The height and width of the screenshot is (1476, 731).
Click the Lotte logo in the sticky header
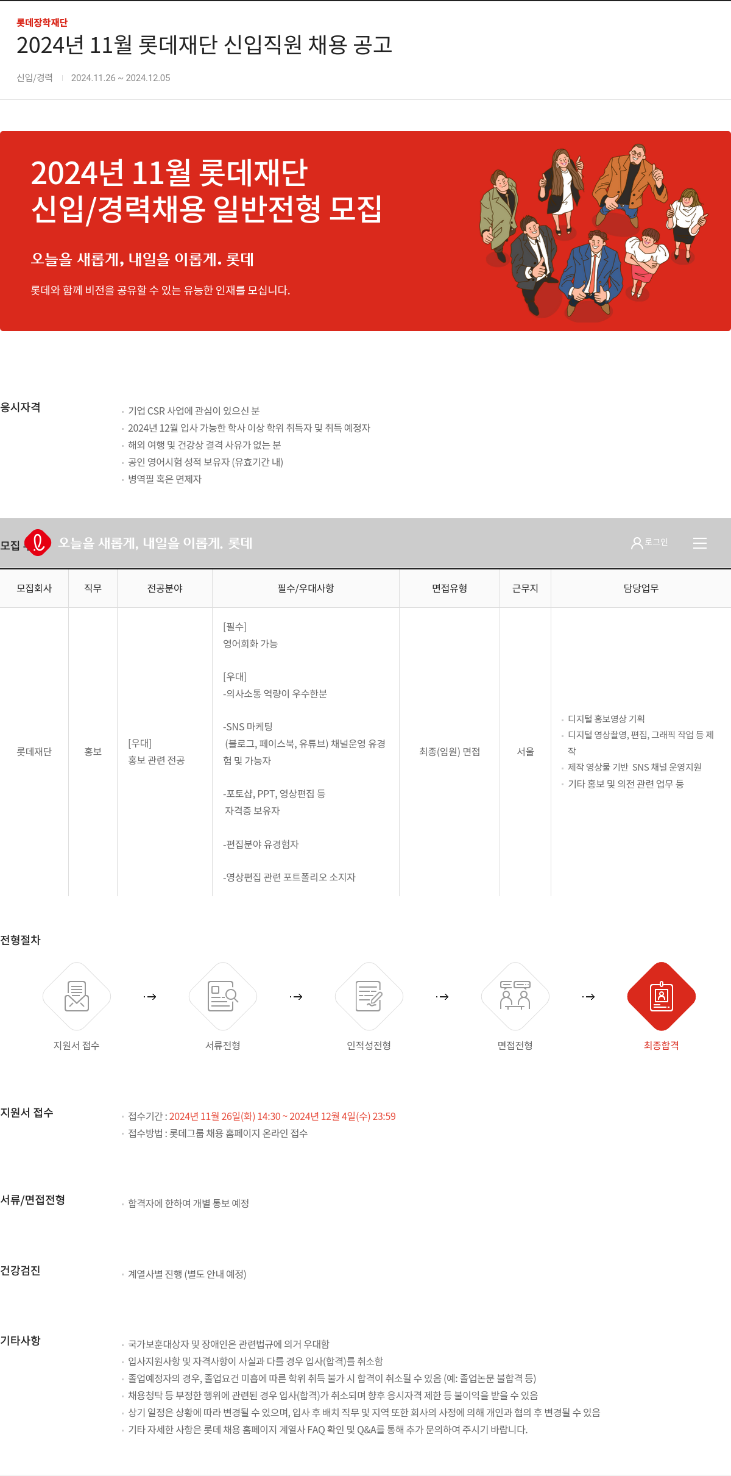click(38, 543)
